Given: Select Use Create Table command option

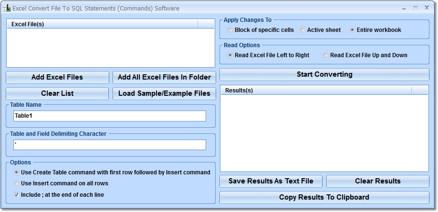Looking at the screenshot, I should coord(17,172).
